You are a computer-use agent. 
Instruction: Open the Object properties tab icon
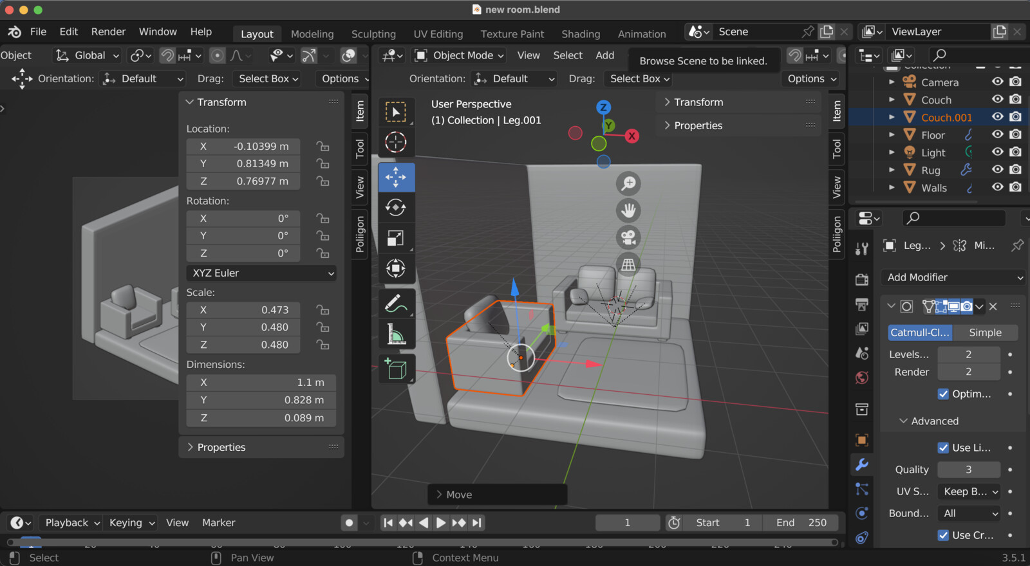pyautogui.click(x=862, y=440)
